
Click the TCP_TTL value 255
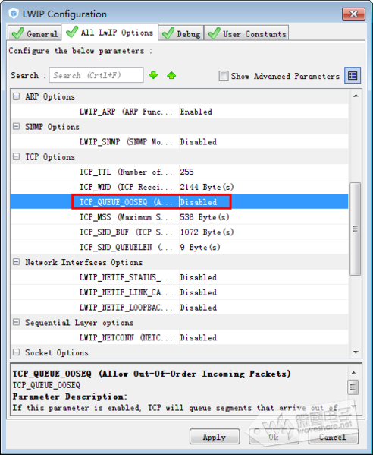[x=186, y=172]
